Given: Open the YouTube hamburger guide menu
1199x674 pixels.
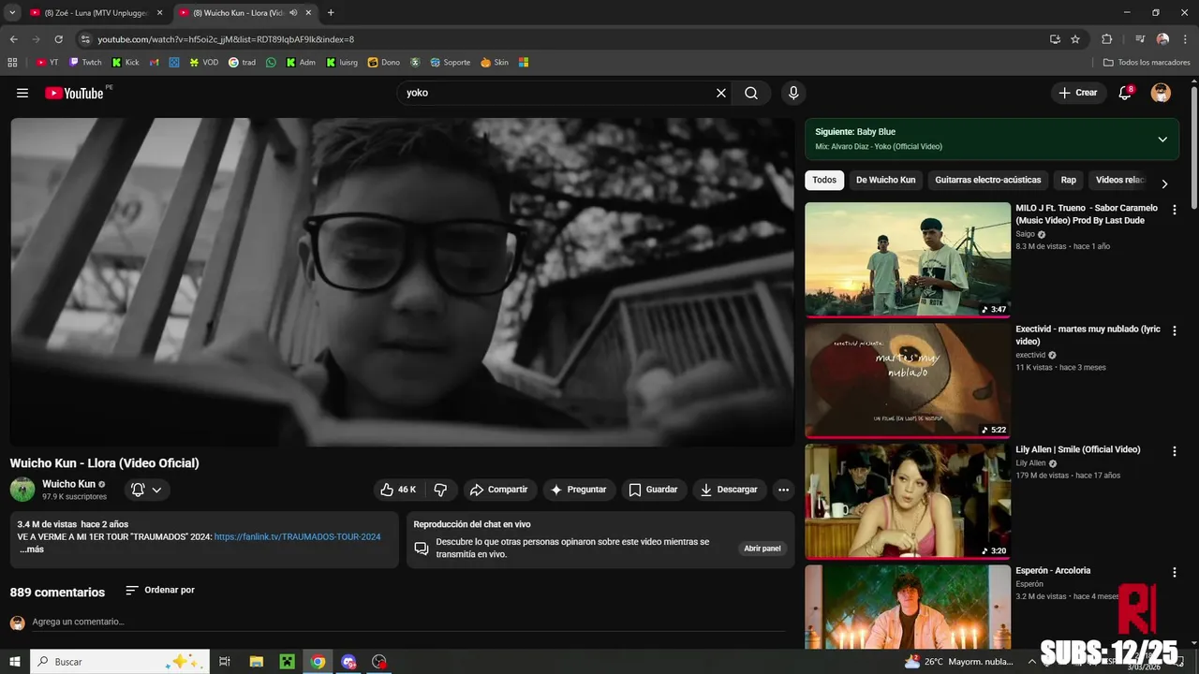Looking at the screenshot, I should (22, 93).
